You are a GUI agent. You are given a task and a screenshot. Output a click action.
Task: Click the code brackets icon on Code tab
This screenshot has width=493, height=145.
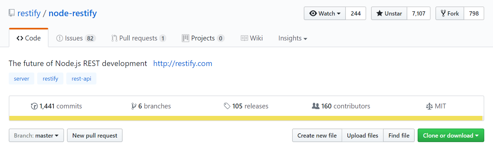20,39
